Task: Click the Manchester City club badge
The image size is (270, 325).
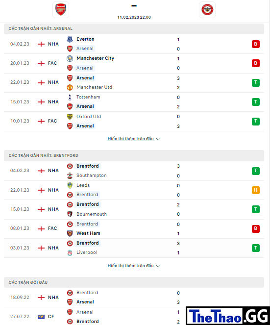Action: coord(70,58)
